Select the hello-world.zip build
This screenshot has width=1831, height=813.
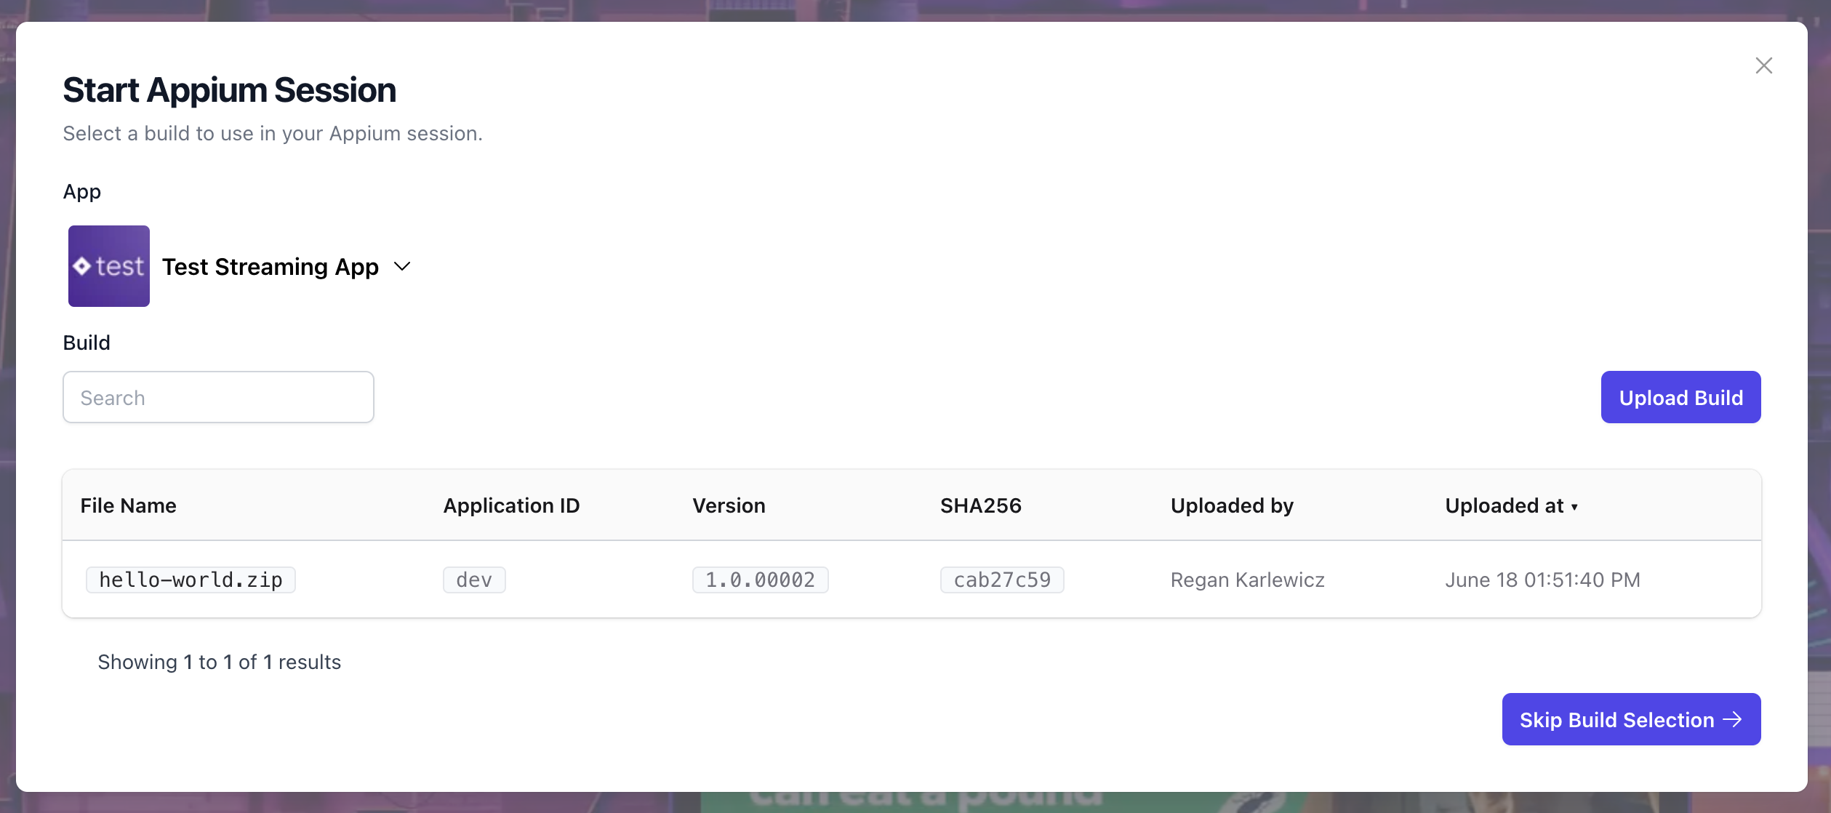191,580
